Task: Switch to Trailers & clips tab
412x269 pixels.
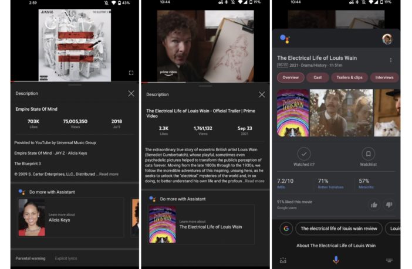Action: (x=349, y=77)
